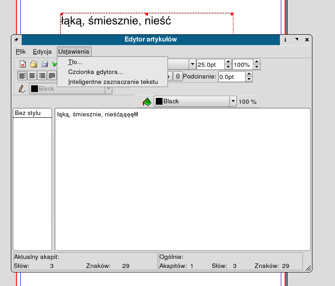Open the Edycja menu
The image size is (335, 286).
42,51
